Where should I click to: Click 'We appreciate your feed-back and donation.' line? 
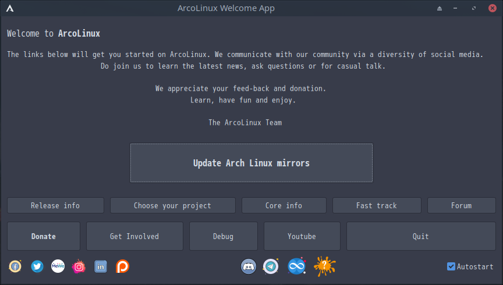(240, 88)
